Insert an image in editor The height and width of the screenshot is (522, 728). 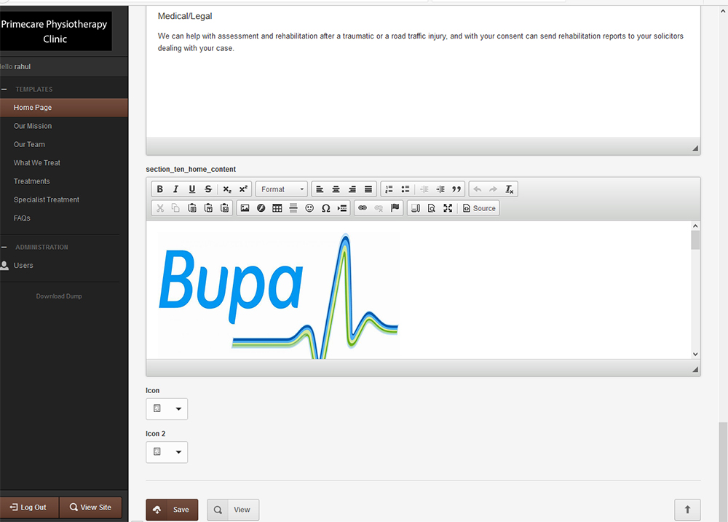[x=245, y=208]
